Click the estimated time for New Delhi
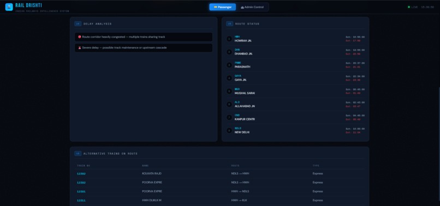Screen dimensions: 440x206 pos(353,132)
